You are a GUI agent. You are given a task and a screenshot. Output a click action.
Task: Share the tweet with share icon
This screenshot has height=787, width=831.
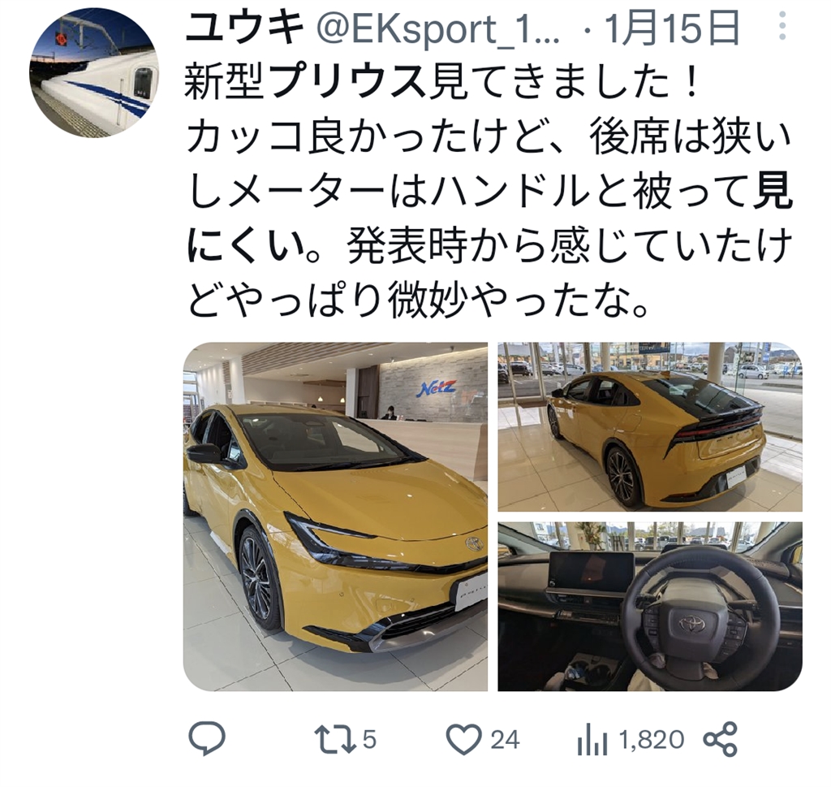[x=721, y=739]
